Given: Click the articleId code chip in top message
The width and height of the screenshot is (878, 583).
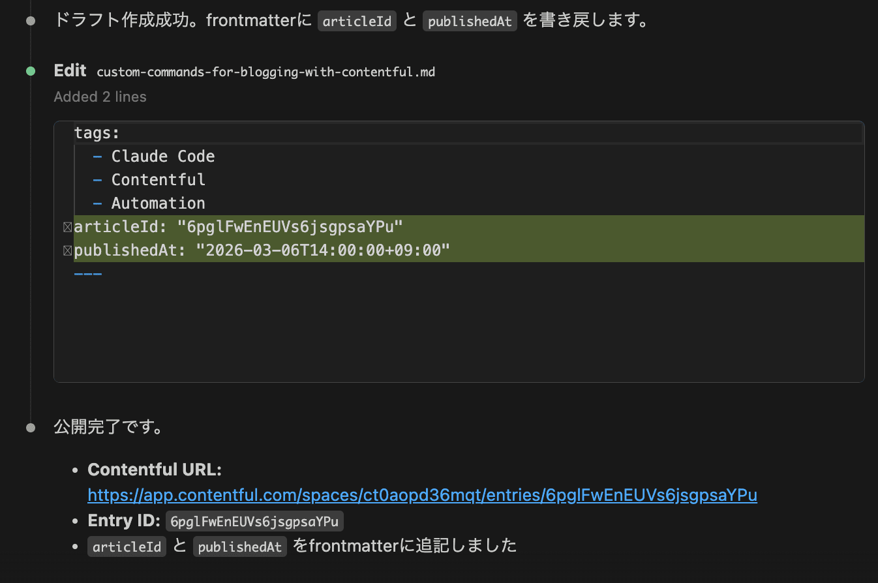Looking at the screenshot, I should (357, 22).
